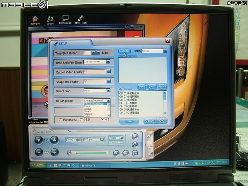The image size is (248, 186).
Task: Click the My Favorite list scrollbar thumb
Action: tap(165, 97)
